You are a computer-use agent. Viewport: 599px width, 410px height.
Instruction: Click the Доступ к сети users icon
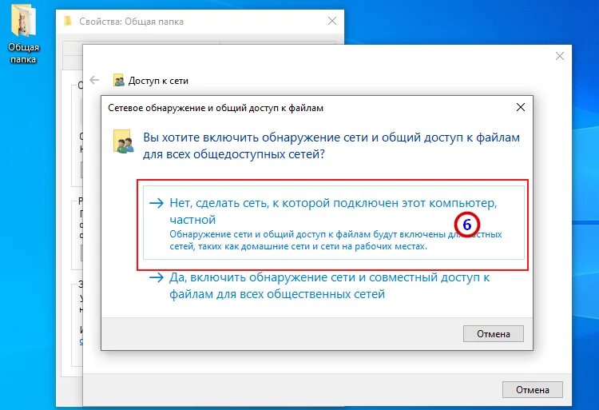(x=119, y=80)
